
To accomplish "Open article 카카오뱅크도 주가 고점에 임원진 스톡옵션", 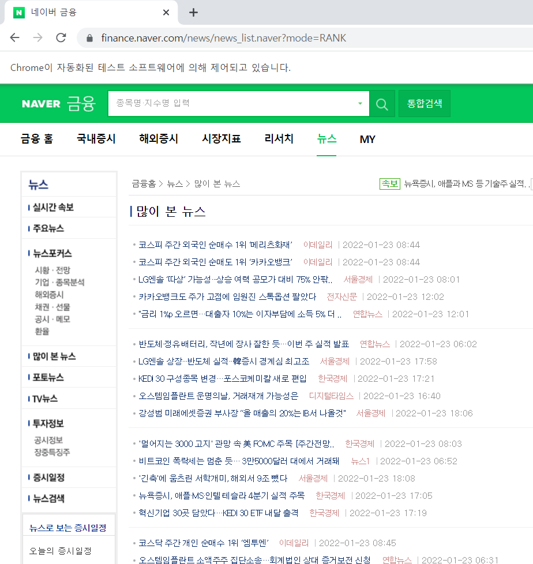I will pyautogui.click(x=227, y=297).
